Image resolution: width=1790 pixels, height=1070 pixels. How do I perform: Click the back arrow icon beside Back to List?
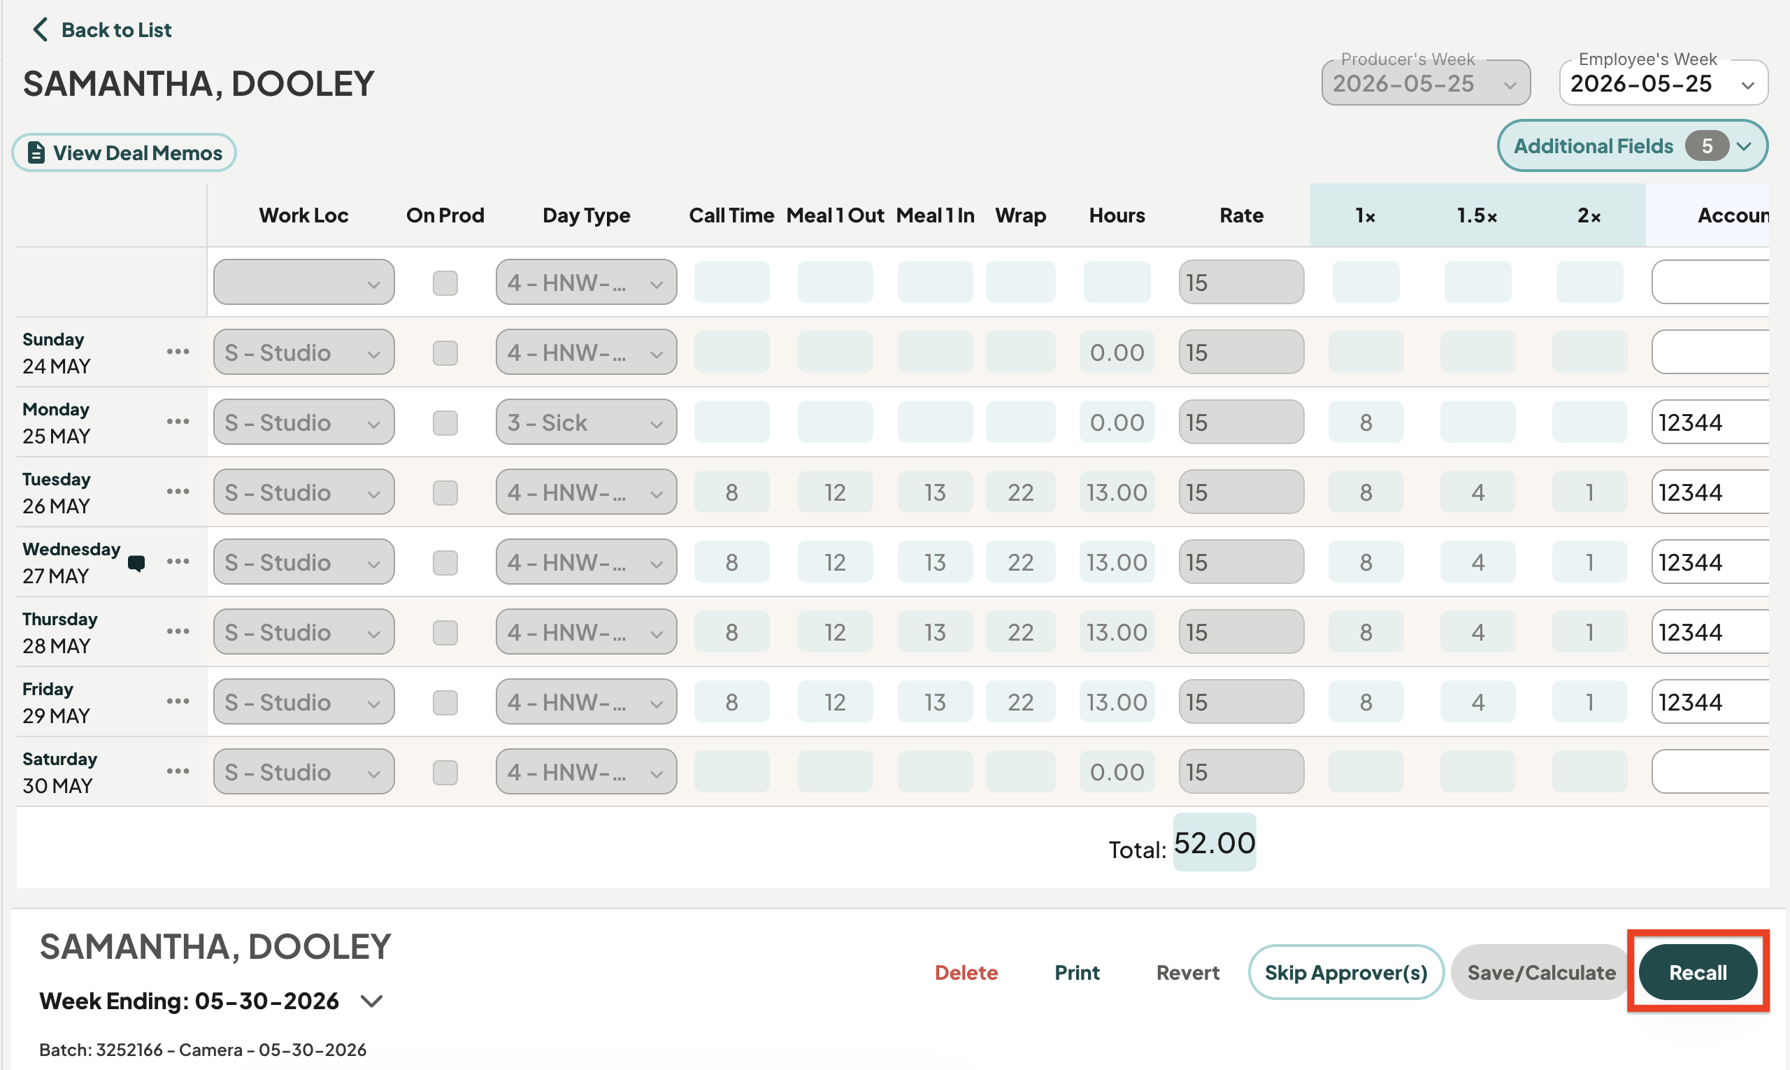41,29
